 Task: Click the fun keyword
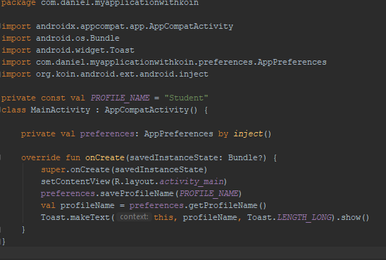73,157
